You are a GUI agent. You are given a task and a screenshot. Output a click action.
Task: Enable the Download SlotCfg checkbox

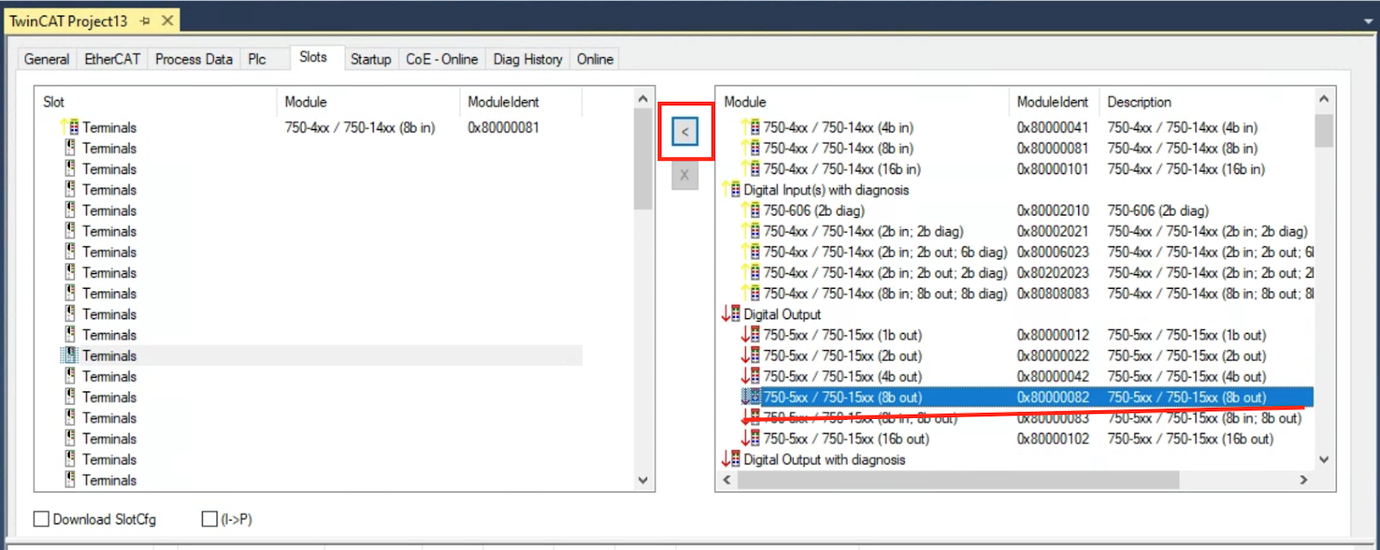tap(41, 519)
